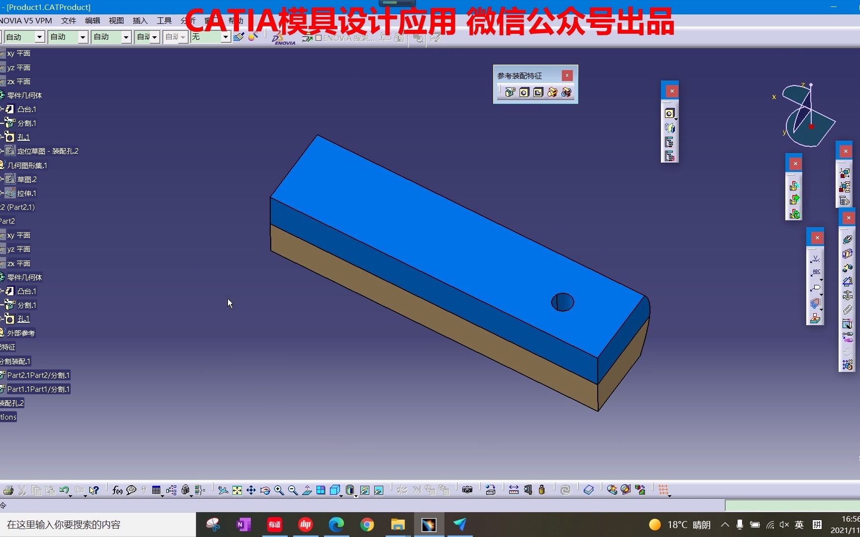
Task: Select the Fly mode airplane icon
Action: pyautogui.click(x=223, y=490)
